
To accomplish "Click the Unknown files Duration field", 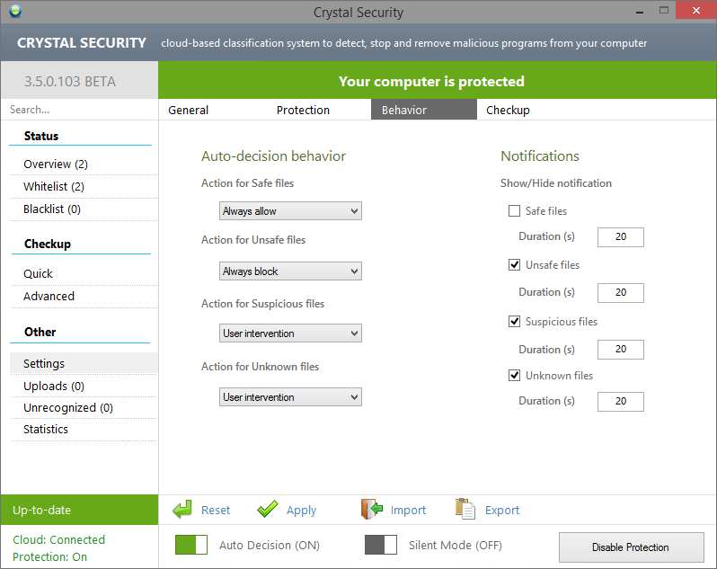I will coord(621,402).
